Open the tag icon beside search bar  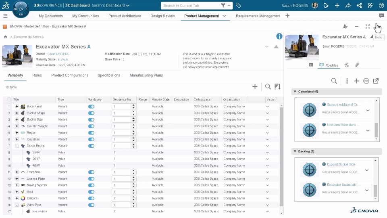pyautogui.click(x=238, y=5)
